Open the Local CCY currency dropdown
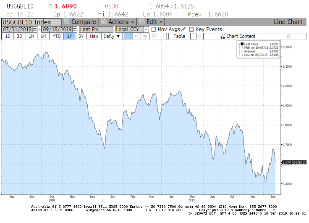Screen dimensions: 309x223 (146, 29)
